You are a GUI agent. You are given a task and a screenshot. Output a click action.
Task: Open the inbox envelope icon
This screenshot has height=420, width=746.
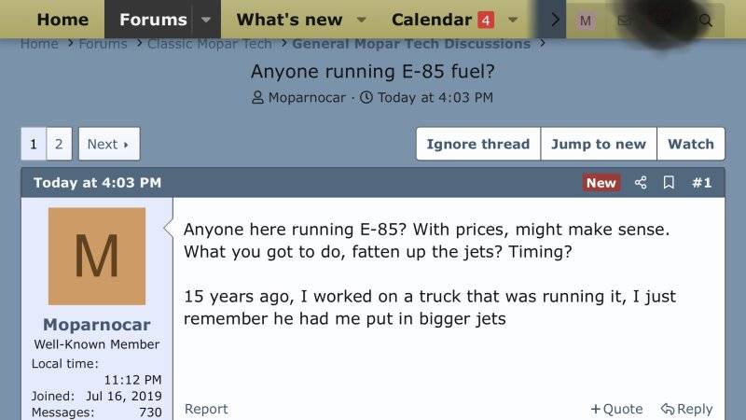tap(624, 21)
